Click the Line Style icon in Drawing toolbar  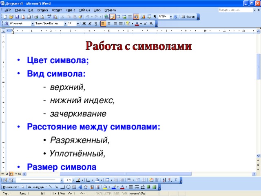point(131,187)
